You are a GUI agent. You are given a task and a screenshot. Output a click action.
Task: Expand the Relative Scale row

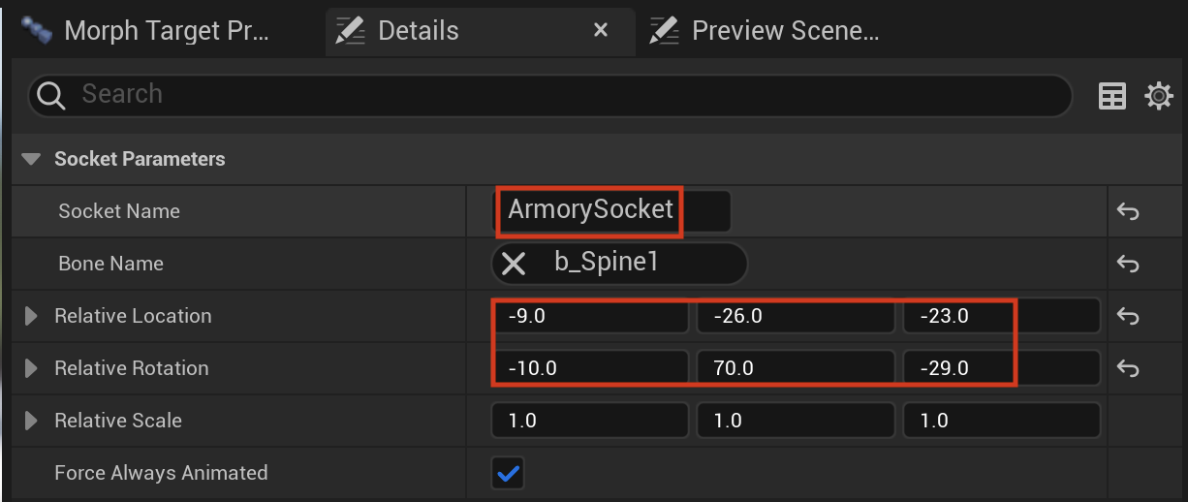coord(31,421)
